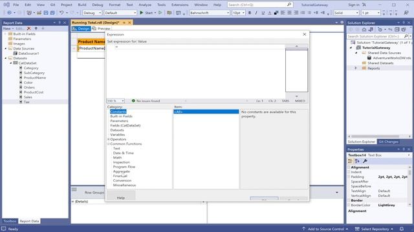Click the Start debugging play icon
The height and width of the screenshot is (232, 414).
(142, 13)
